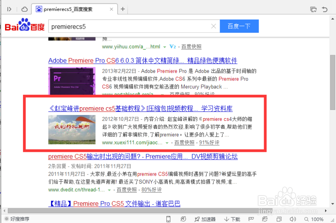Open 赵宝峰讲premiere cs5基础教程 result title
Screen dimensions: 336x223
[x=140, y=108]
